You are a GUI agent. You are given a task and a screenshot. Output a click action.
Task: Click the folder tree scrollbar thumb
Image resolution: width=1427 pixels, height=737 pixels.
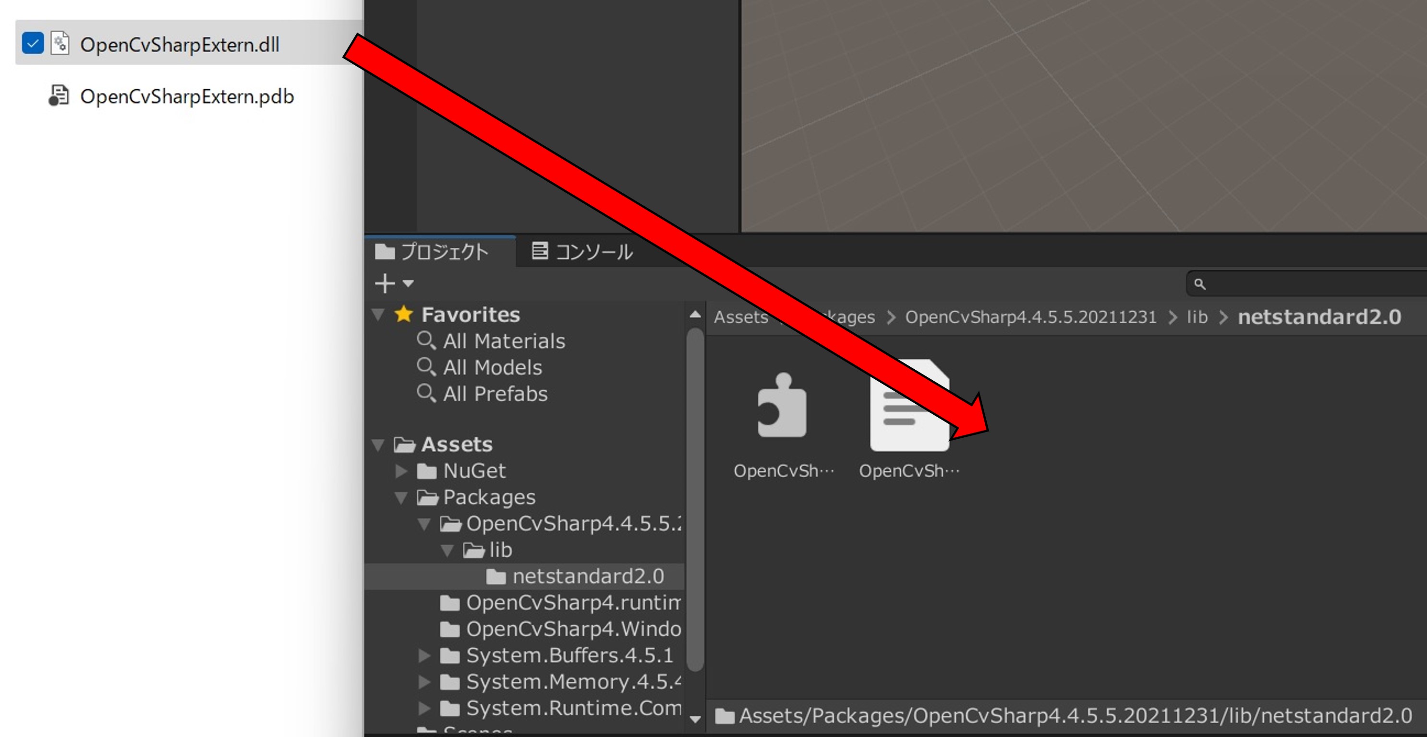pyautogui.click(x=695, y=500)
